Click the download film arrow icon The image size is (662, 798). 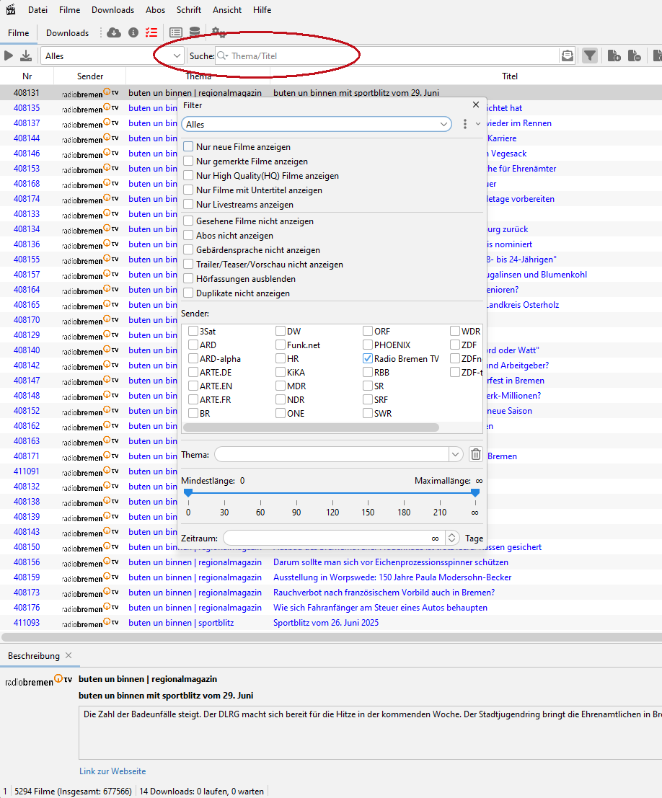(x=26, y=56)
